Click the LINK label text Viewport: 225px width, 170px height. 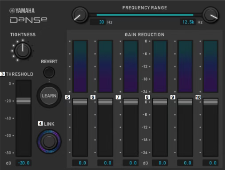[x=49, y=124]
